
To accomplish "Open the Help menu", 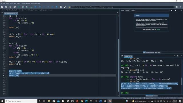I will point(39,4).
